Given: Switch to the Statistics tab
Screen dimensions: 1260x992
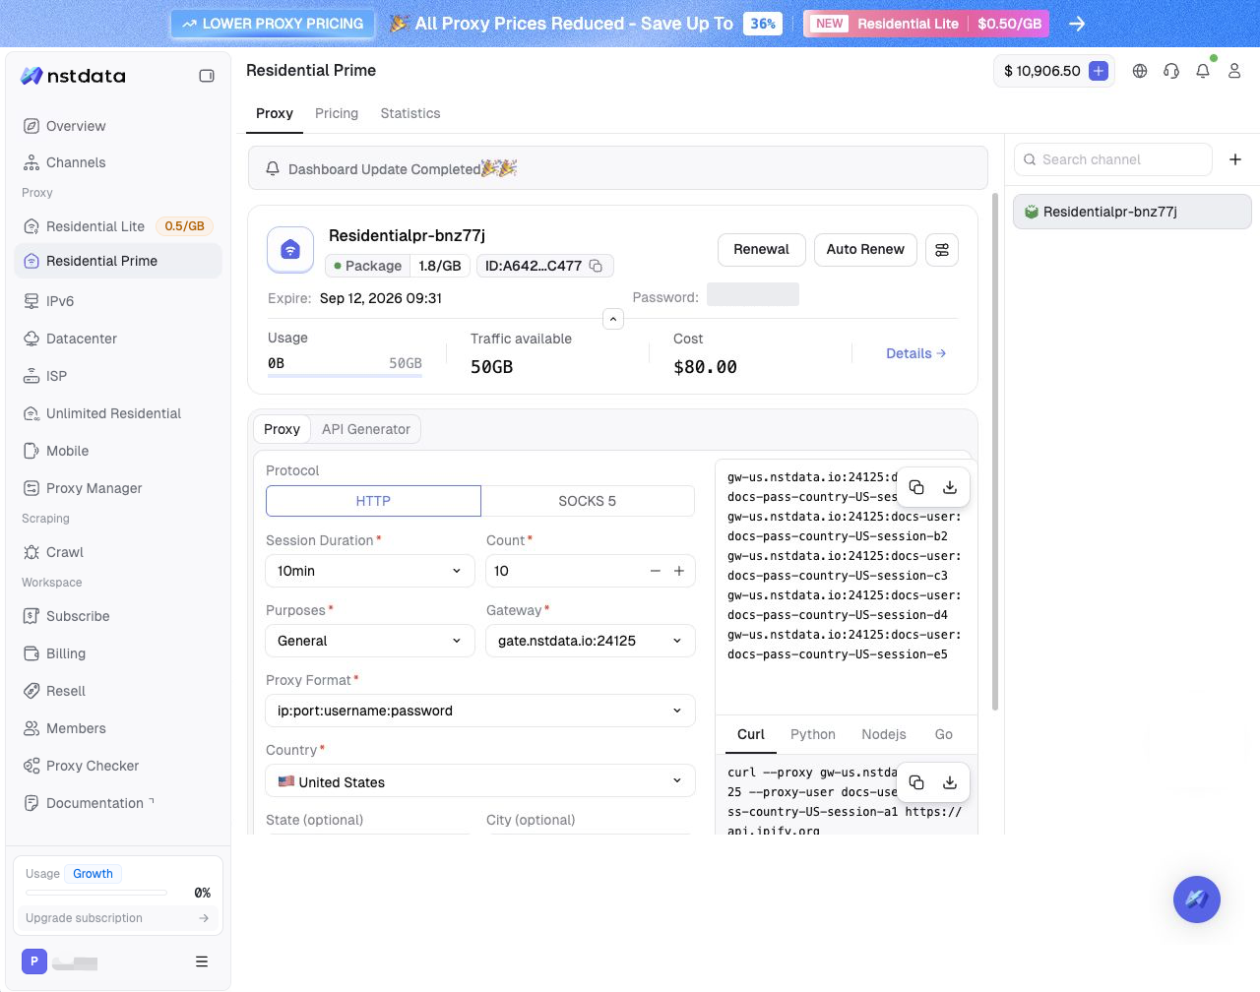Looking at the screenshot, I should click(x=410, y=113).
